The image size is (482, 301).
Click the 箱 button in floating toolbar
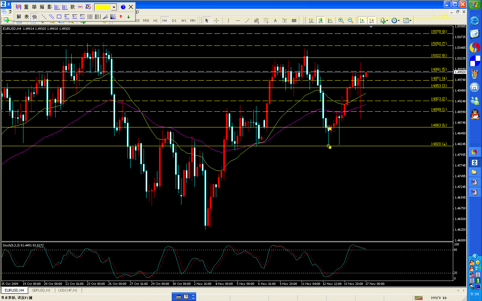tap(42, 7)
